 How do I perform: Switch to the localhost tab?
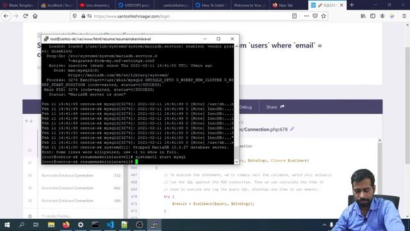57,5
